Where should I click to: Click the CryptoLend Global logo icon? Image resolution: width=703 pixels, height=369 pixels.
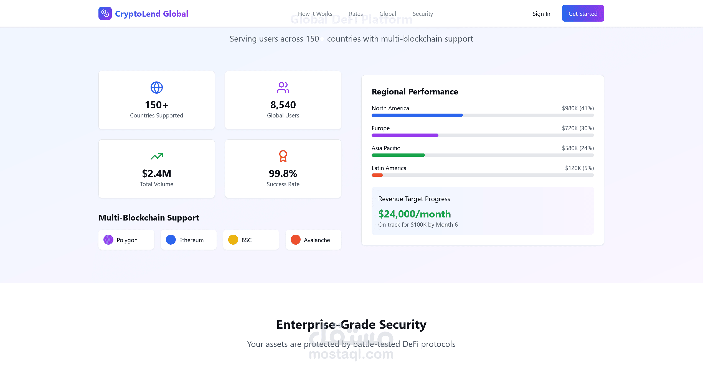(x=105, y=13)
